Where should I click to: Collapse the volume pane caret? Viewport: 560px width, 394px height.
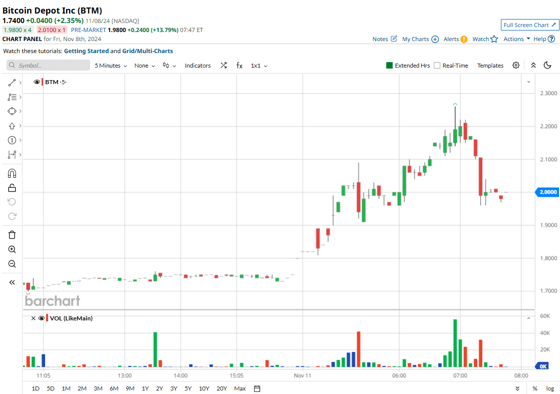pos(528,318)
